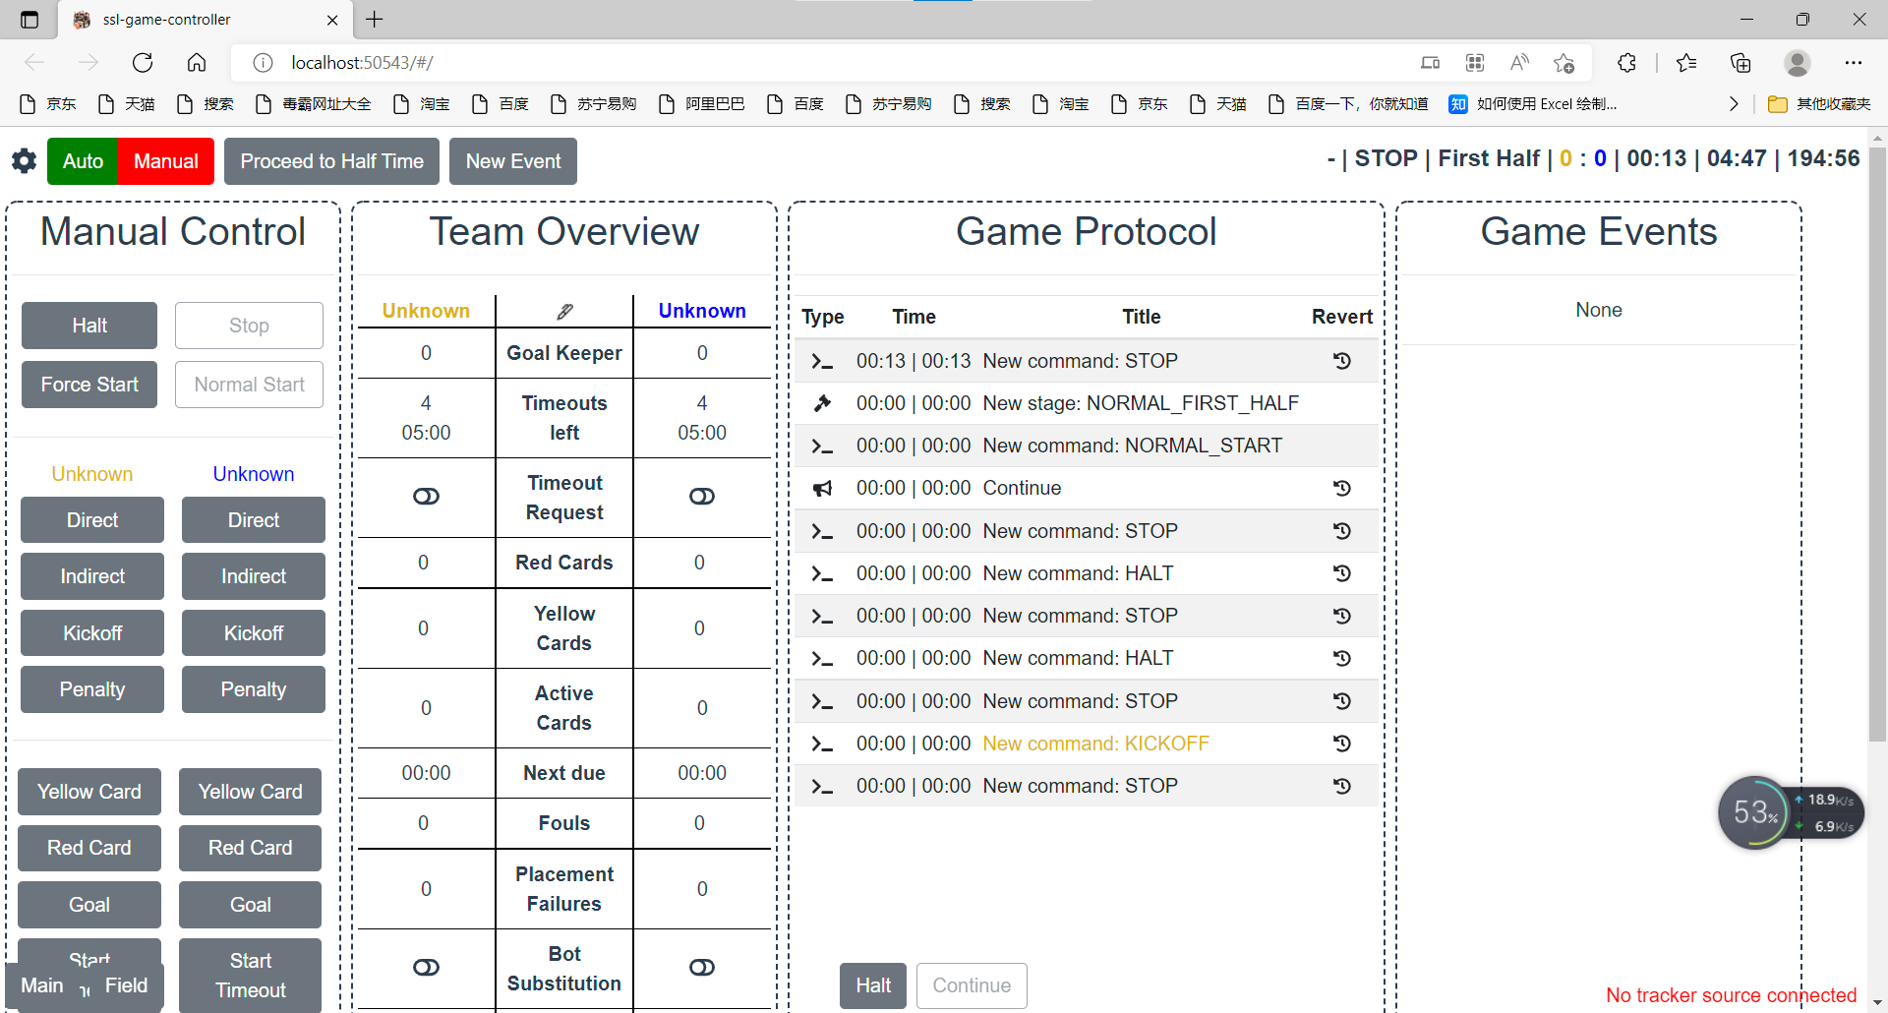Toggle blue team Timeout Request switch
Screen dimensions: 1888x1013
coord(702,497)
